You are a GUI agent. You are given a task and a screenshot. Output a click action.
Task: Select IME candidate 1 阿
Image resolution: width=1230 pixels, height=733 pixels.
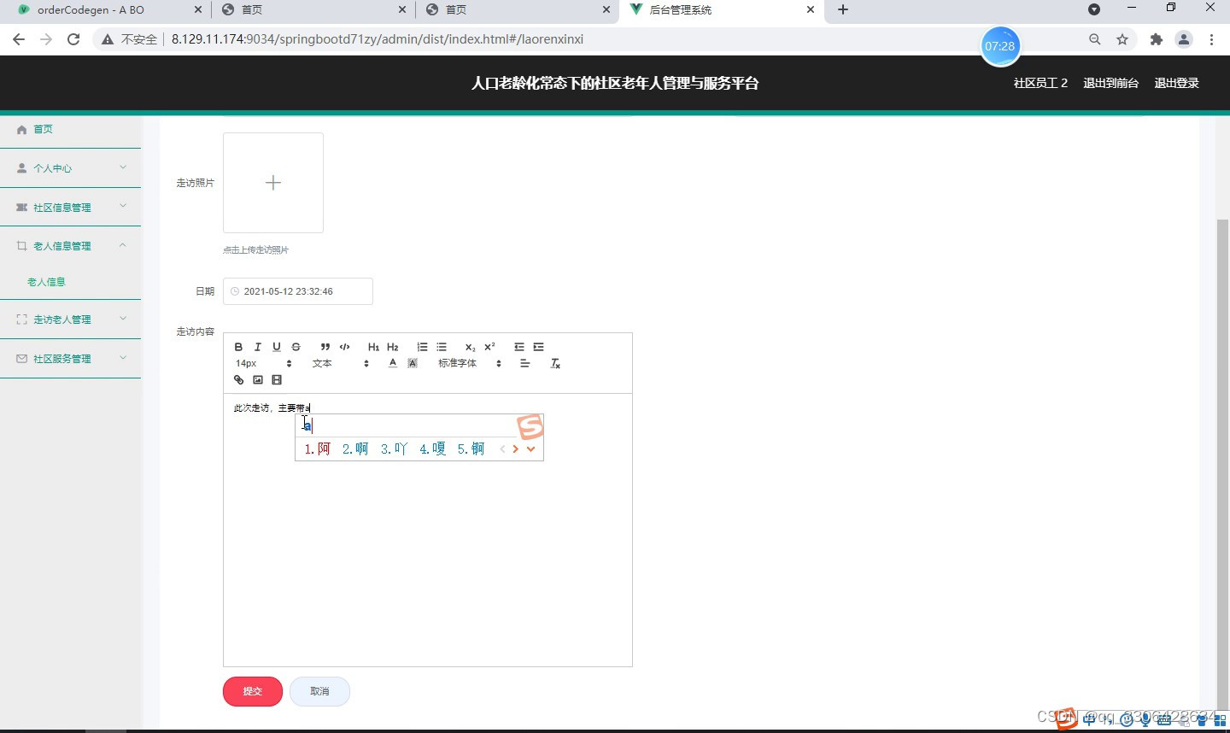pos(317,449)
